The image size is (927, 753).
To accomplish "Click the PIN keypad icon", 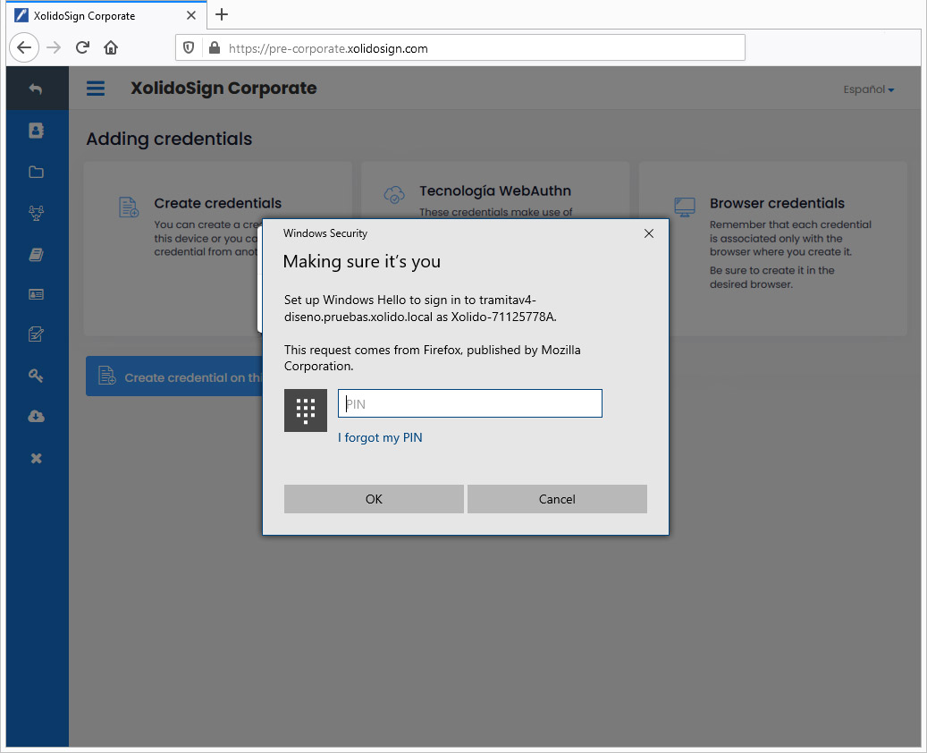I will [x=306, y=410].
